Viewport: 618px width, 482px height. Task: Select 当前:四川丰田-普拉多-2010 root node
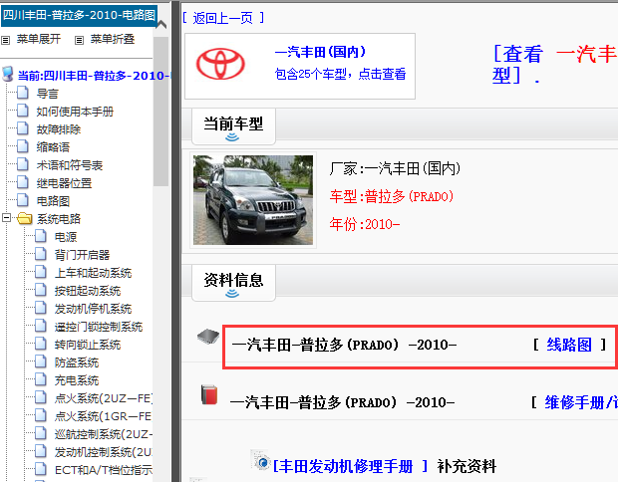94,76
